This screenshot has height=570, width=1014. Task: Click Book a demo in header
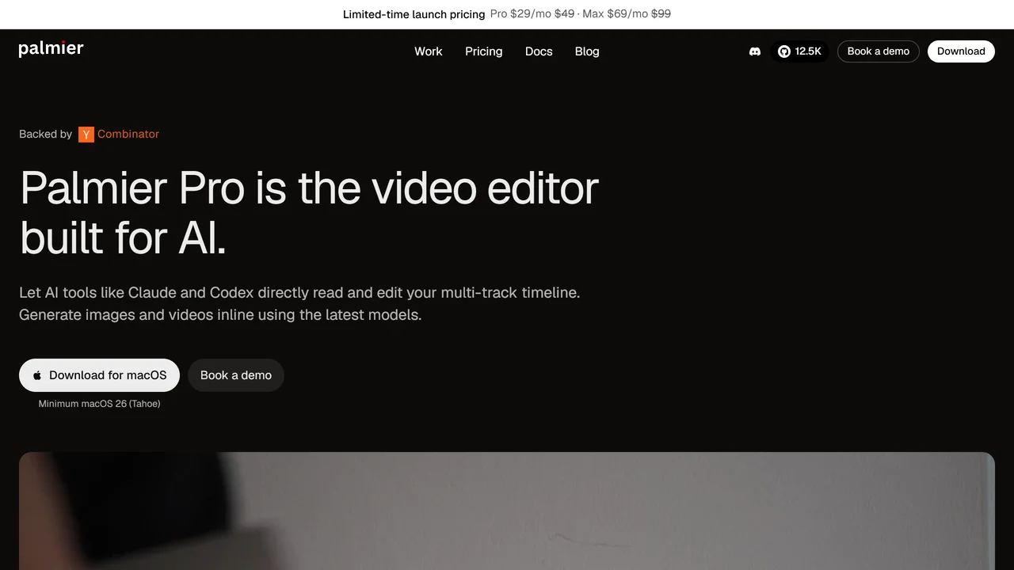(x=879, y=51)
